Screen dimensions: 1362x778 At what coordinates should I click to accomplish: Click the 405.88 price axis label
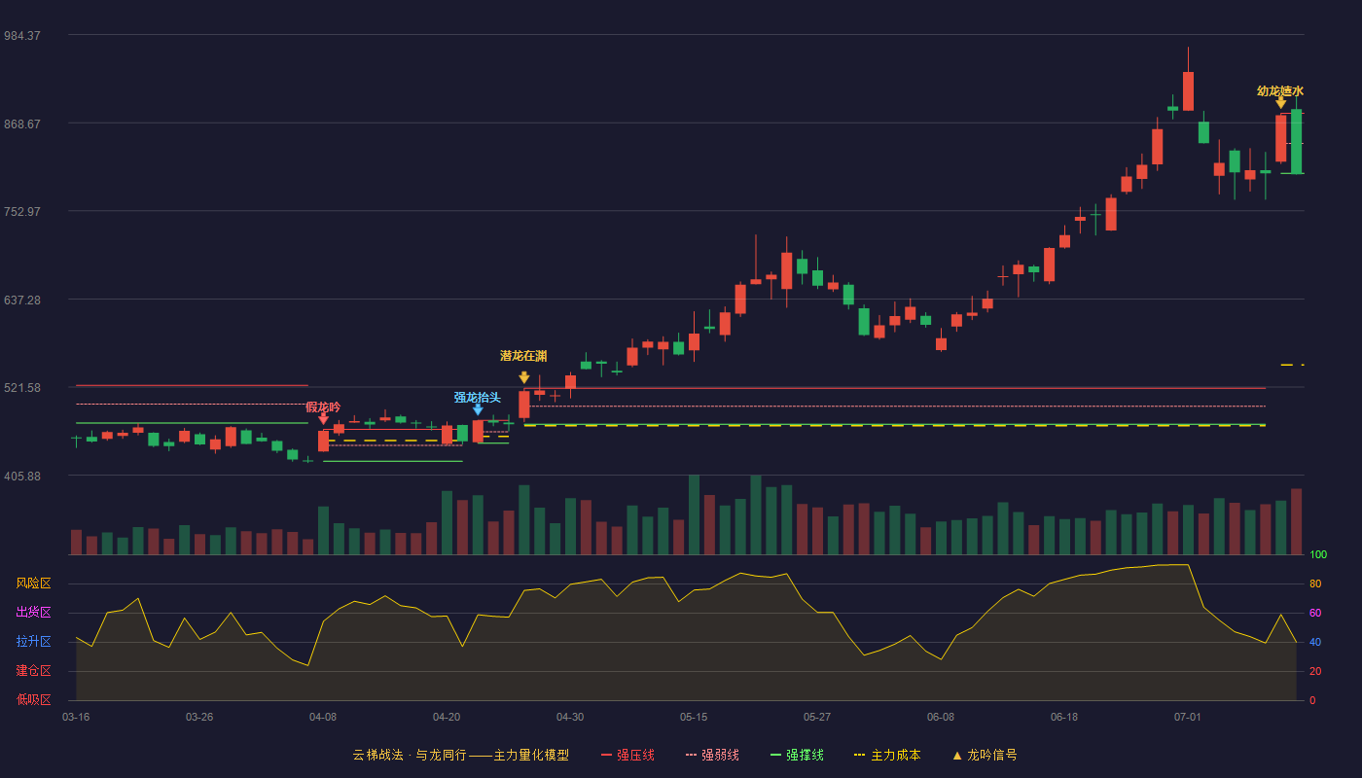point(22,477)
